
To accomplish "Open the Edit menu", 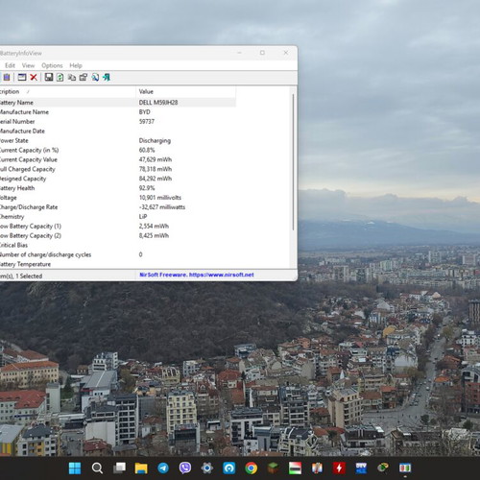I will pyautogui.click(x=10, y=65).
